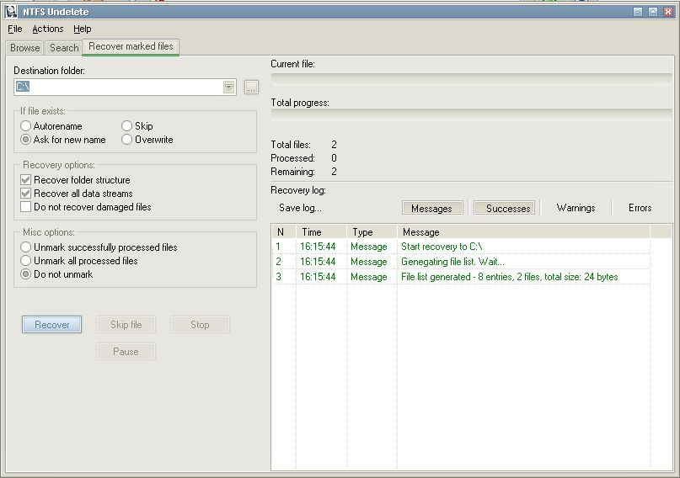Screen dimensions: 680x478
Task: Click the NTFS Undelete title bar app icon
Action: click(x=11, y=12)
